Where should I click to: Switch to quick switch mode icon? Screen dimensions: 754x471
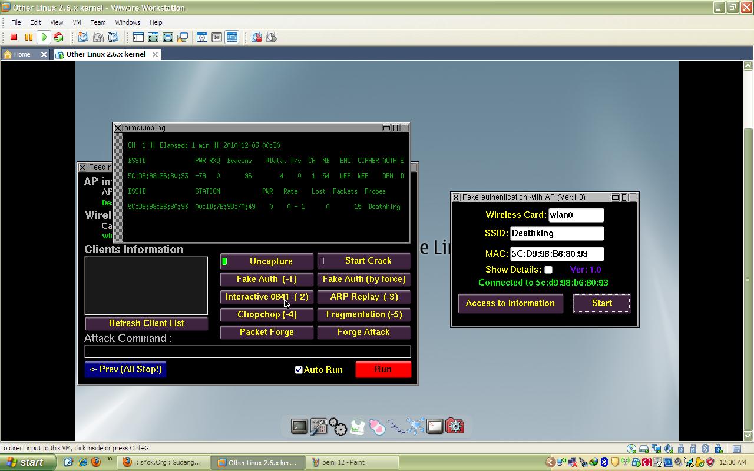153,37
